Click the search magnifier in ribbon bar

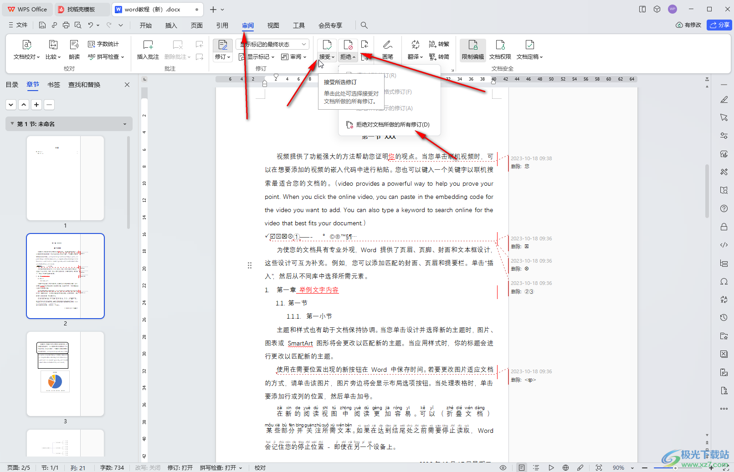pos(364,25)
